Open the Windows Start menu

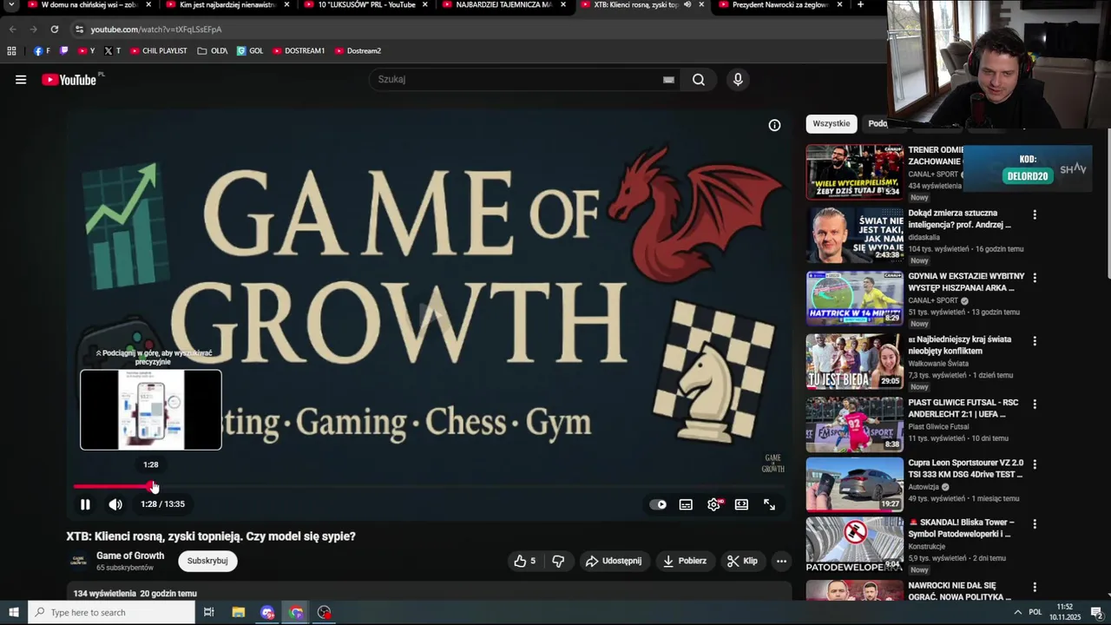[x=14, y=613]
